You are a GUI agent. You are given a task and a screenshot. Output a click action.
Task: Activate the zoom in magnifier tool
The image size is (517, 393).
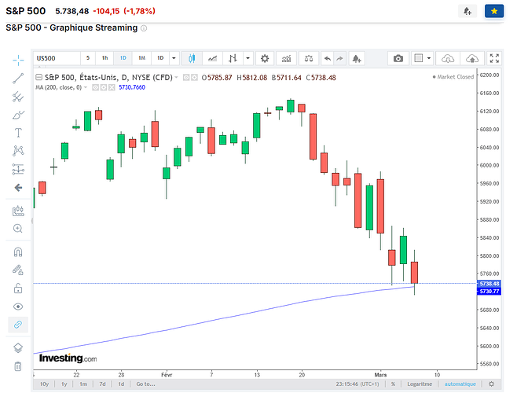coord(18,229)
